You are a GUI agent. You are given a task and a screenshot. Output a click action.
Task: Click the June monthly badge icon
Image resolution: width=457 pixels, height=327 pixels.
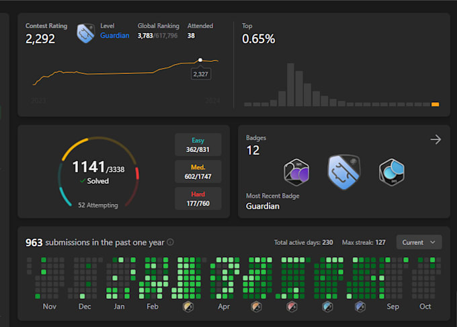pyautogui.click(x=292, y=307)
